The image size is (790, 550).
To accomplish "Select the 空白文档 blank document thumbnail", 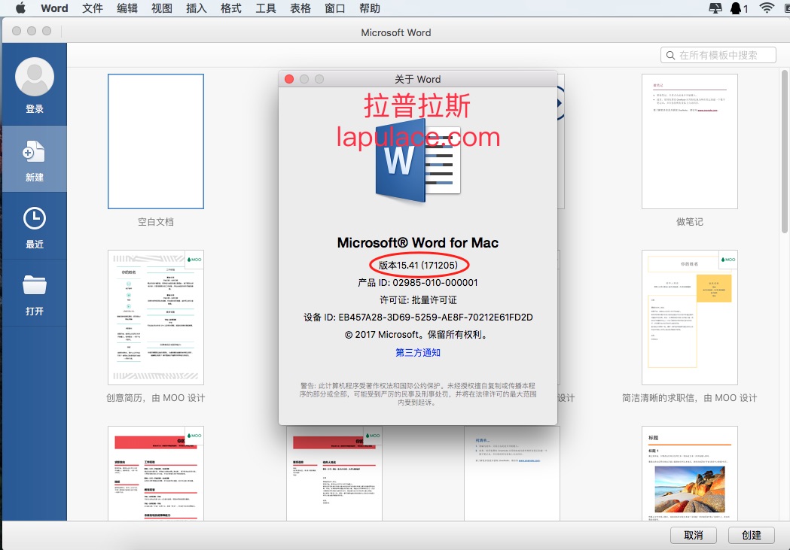I will click(x=156, y=141).
